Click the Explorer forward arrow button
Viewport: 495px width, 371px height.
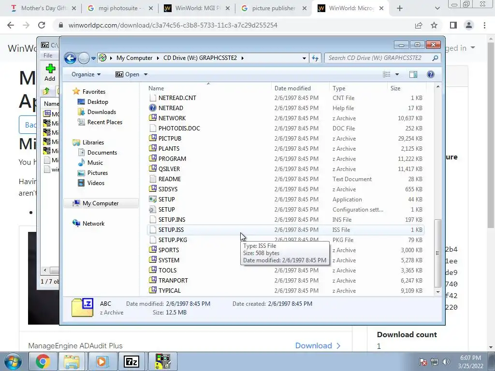tap(84, 58)
